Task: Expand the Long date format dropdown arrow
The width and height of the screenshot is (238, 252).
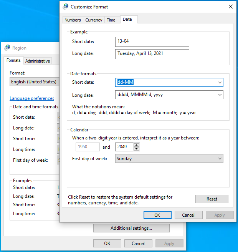Action: pyautogui.click(x=220, y=94)
